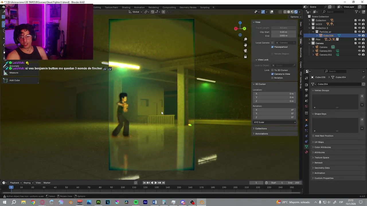This screenshot has height=206, width=367.
Task: Open the Object Data mesh properties tab
Action: click(x=306, y=147)
